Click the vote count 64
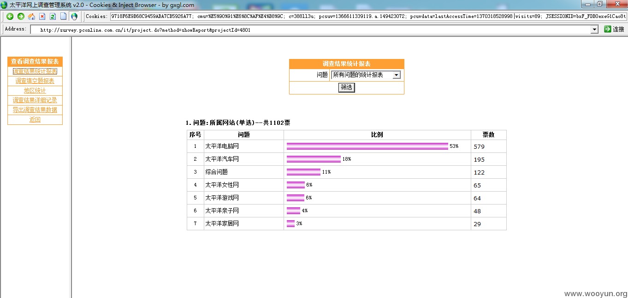Viewport: 628px width, 298px height. [477, 199]
